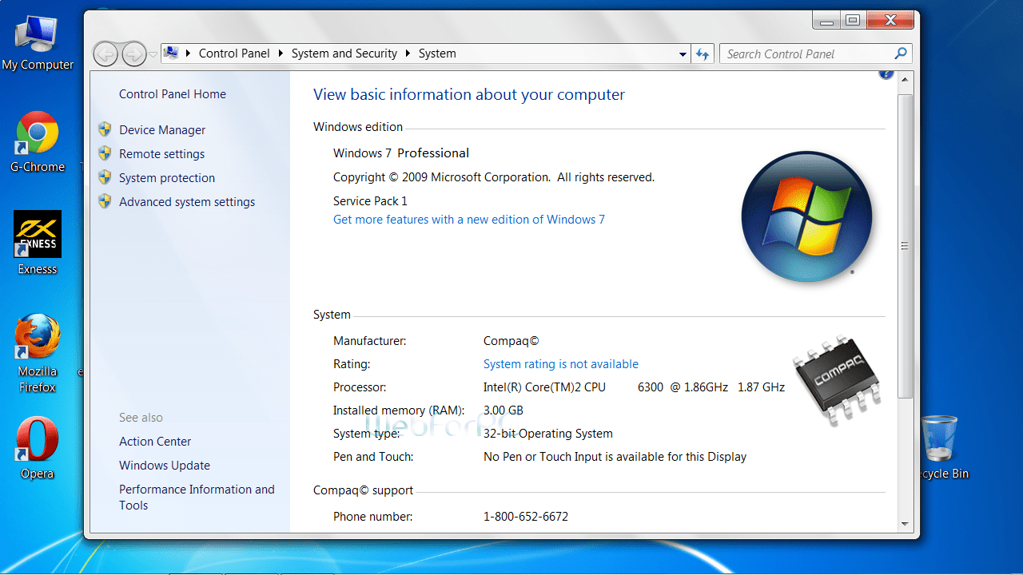Click the scrollbar down arrow
Viewport: 1023px width, 575px height.
click(x=905, y=525)
